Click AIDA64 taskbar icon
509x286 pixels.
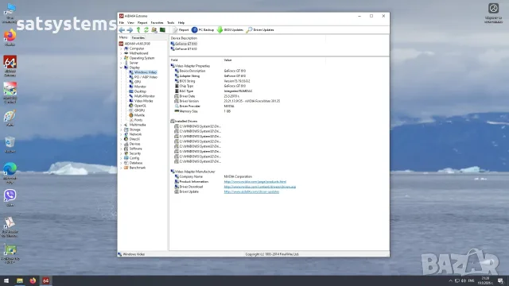point(46,280)
